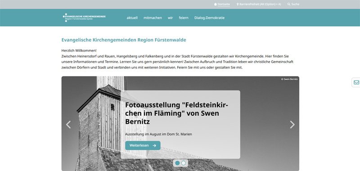The height and width of the screenshot is (171, 360).
Task: Expand the mitmachen navigation menu
Action: click(153, 18)
